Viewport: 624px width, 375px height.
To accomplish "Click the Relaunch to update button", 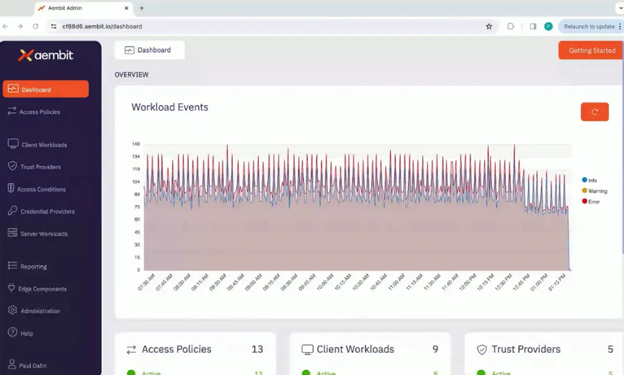I will [x=589, y=26].
